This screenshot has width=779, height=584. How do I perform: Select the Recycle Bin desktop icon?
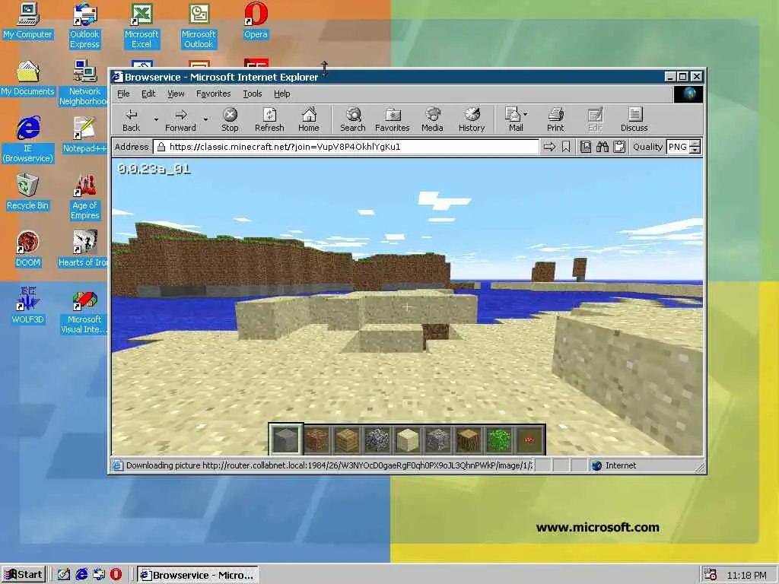pos(27,192)
